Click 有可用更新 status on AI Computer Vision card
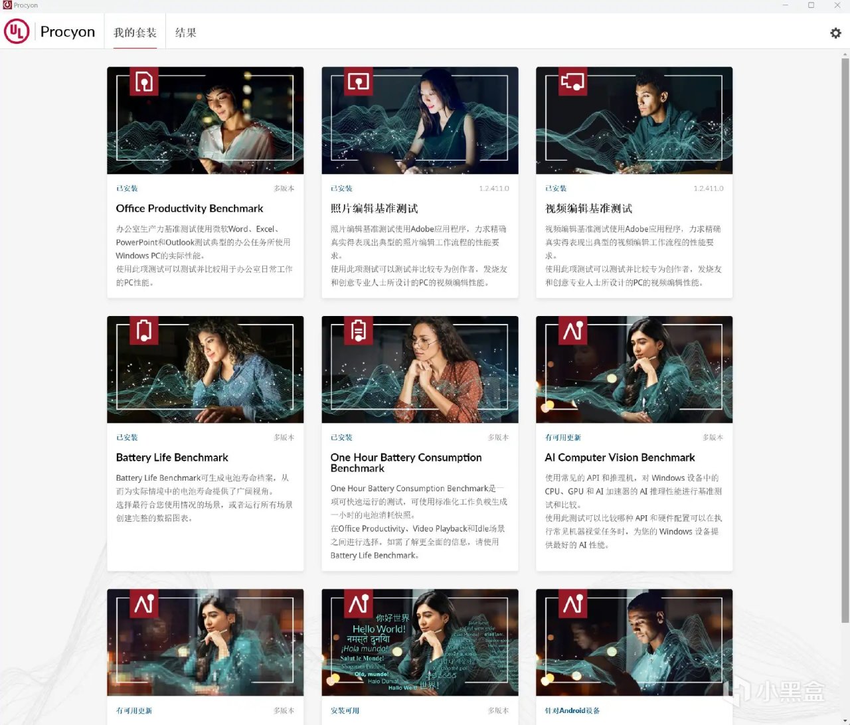The height and width of the screenshot is (725, 850). tap(563, 438)
